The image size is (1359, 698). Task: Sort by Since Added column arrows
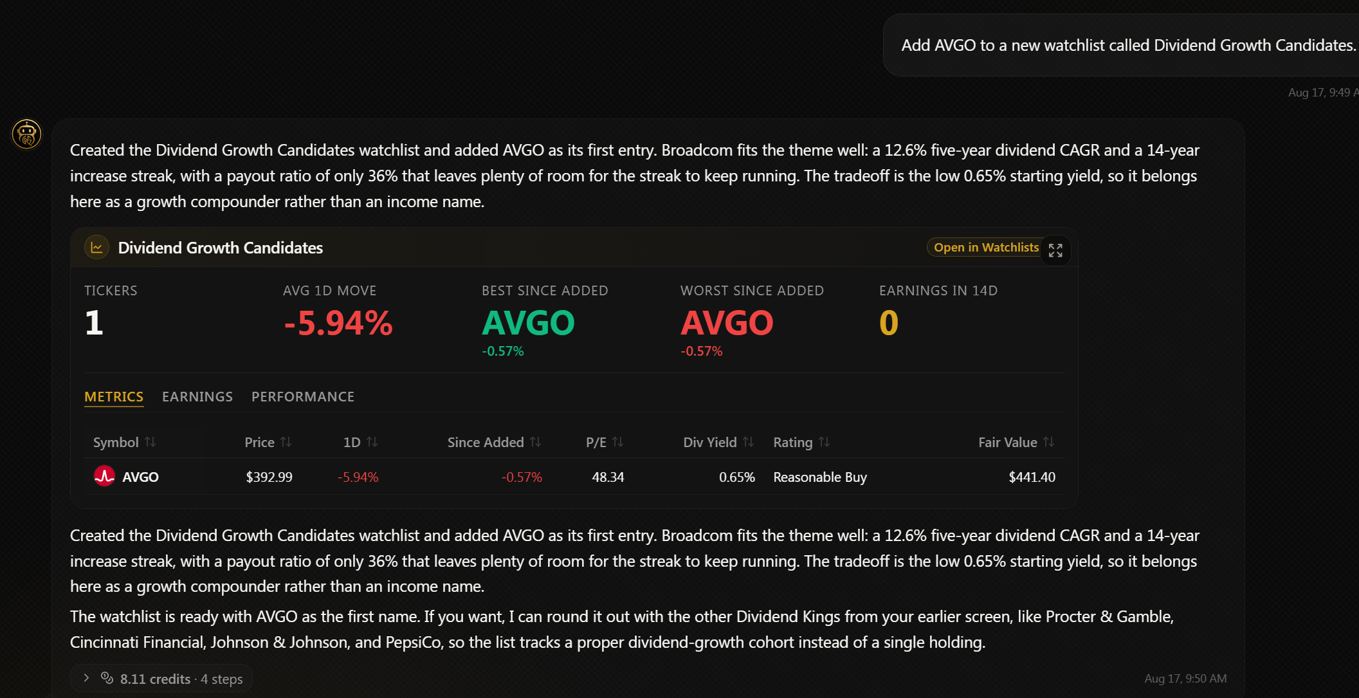coord(536,442)
